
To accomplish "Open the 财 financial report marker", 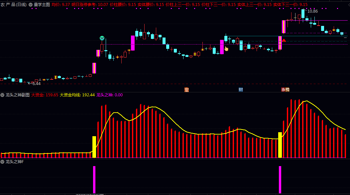I will tap(241, 90).
